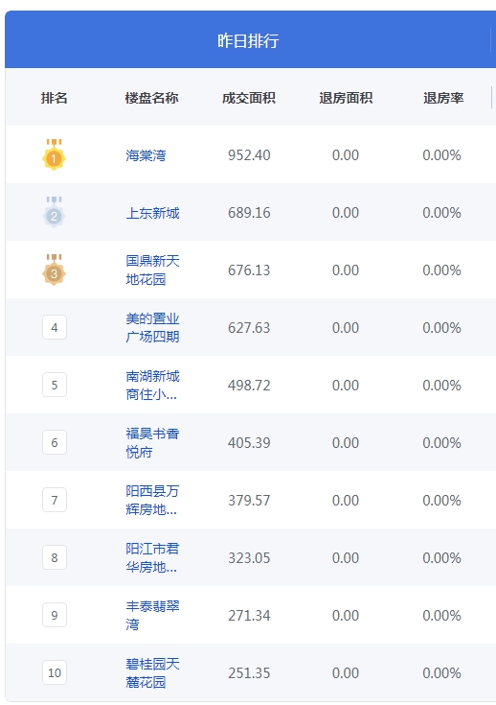The image size is (496, 705).
Task: Select the rank 4 number badge
Action: 55,327
